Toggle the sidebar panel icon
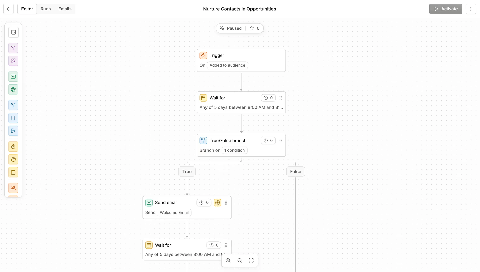 click(13, 32)
